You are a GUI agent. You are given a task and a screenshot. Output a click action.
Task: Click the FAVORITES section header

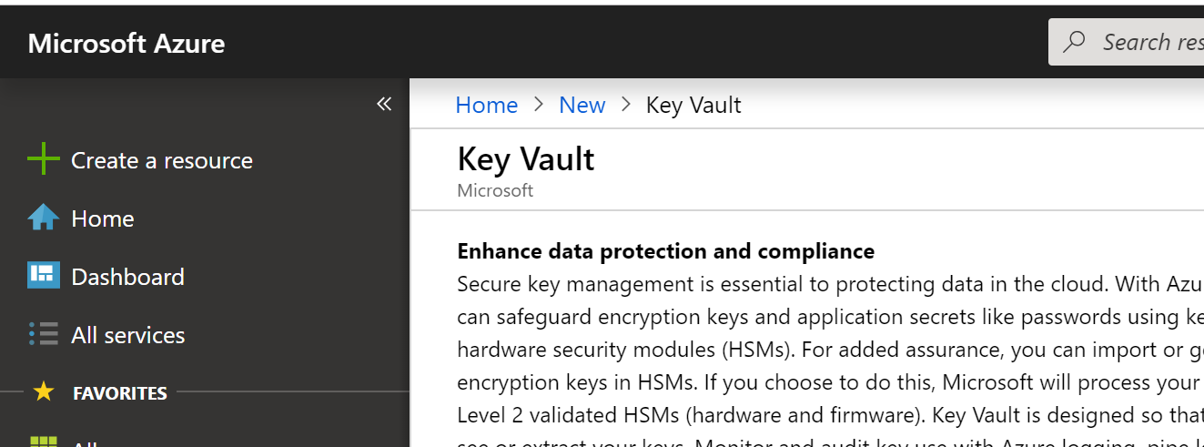(x=120, y=392)
